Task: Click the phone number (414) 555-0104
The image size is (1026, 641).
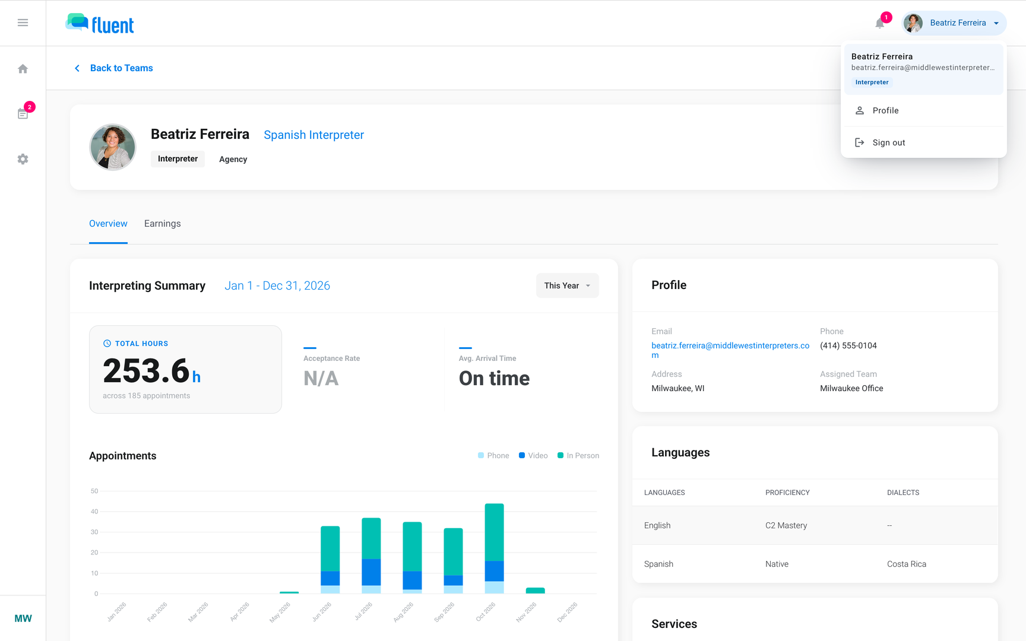Action: 848,345
